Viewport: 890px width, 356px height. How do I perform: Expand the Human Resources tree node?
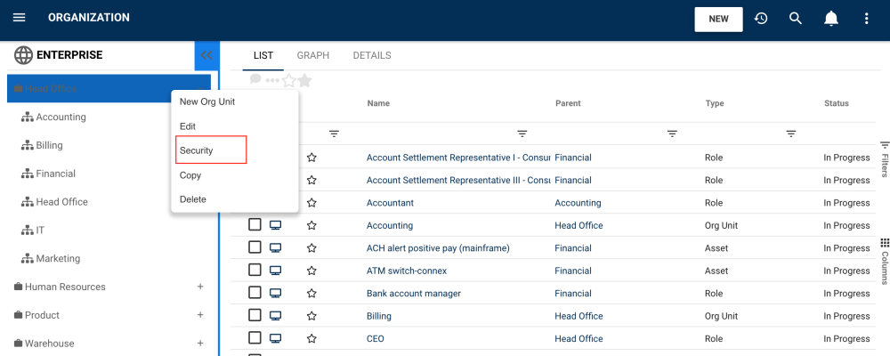(200, 287)
